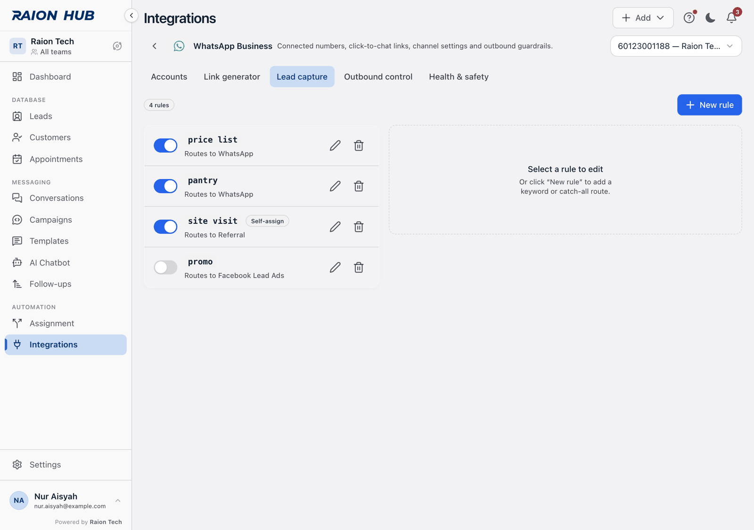Delete the pantry rule
This screenshot has width=754, height=530.
point(359,186)
